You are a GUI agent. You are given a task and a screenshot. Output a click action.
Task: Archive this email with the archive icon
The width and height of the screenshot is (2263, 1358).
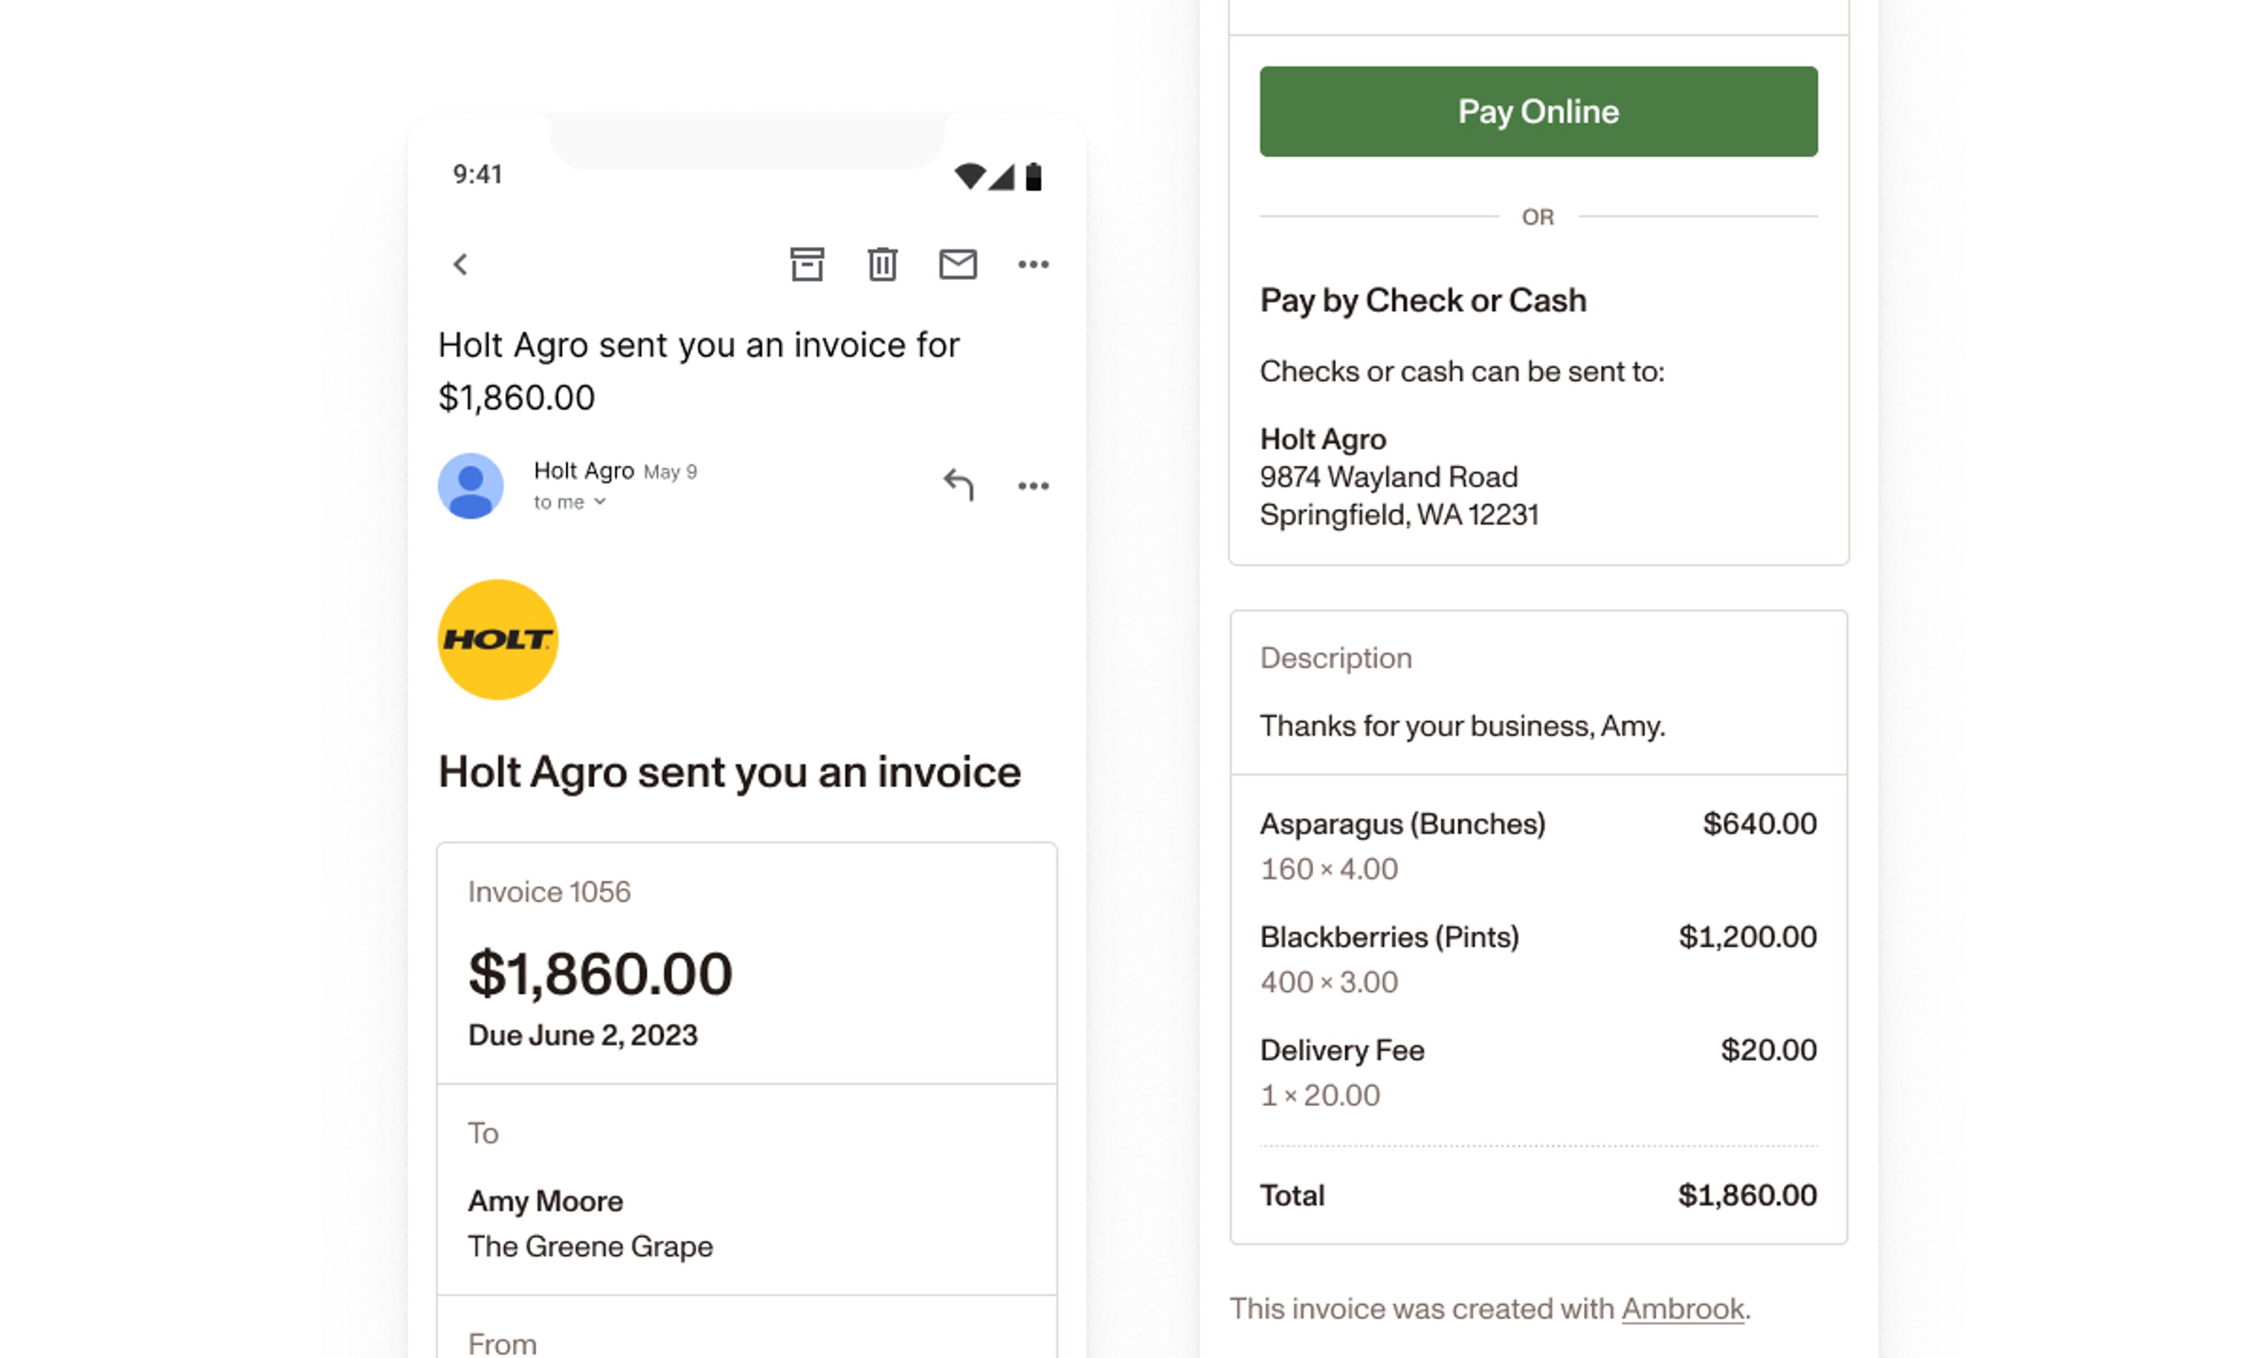807,265
